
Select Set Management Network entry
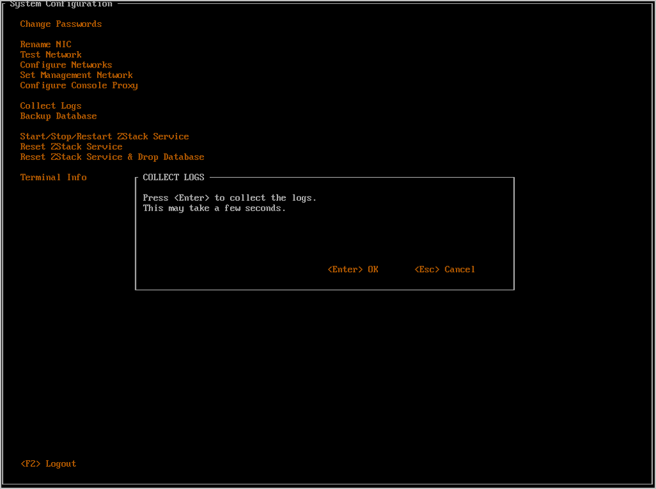tap(76, 75)
